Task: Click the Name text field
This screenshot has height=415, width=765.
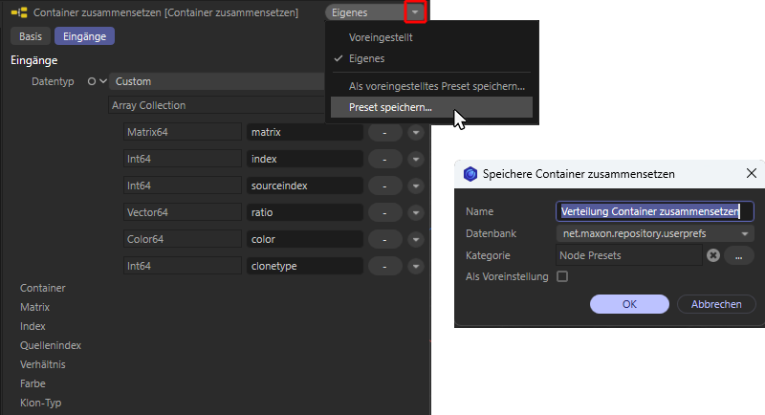Action: (655, 211)
